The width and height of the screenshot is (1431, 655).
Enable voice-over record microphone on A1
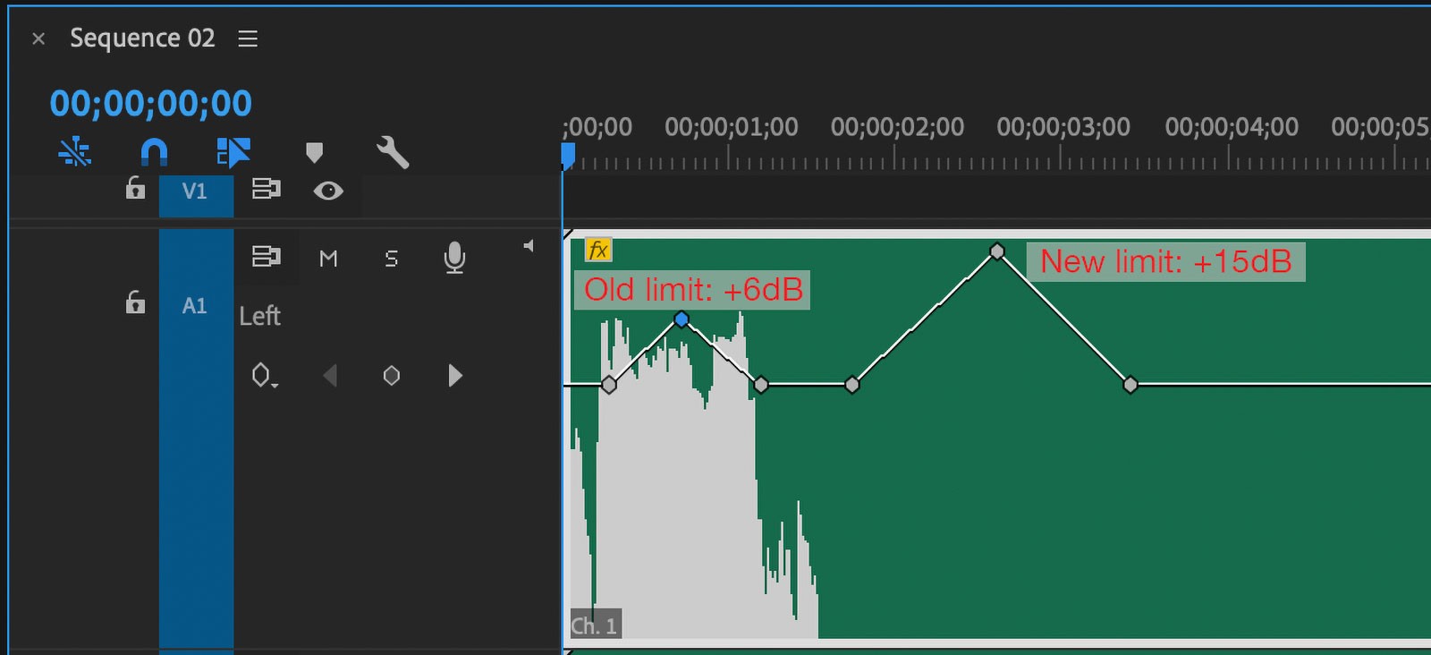click(x=454, y=258)
